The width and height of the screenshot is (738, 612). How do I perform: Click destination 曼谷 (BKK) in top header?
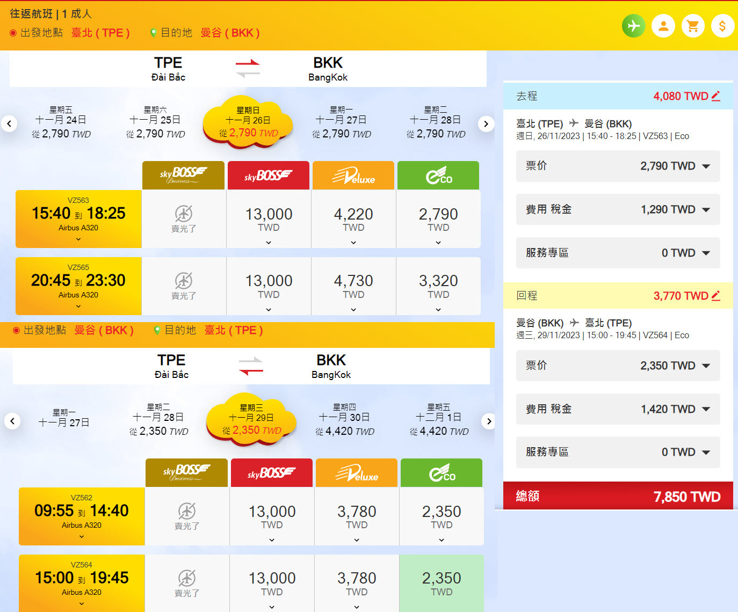230,33
